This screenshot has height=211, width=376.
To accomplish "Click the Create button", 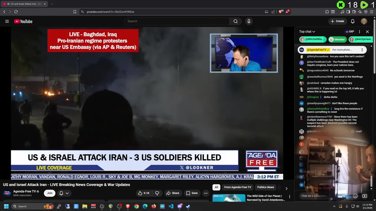I will pyautogui.click(x=337, y=21).
